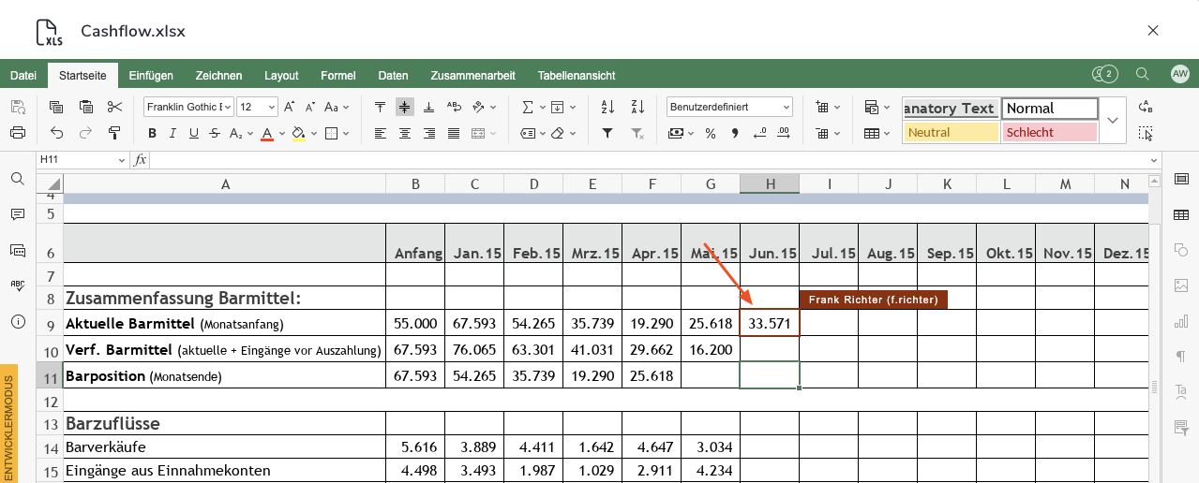The height and width of the screenshot is (483, 1199).
Task: Click the Undo arrow icon
Action: [x=56, y=133]
